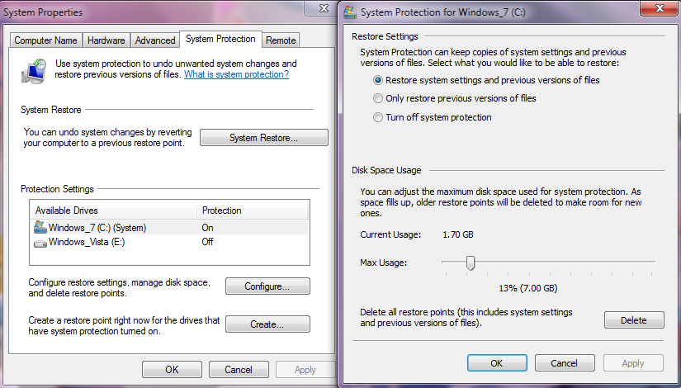681x388 pixels.
Task: Click Delete to remove all restore points
Action: pos(634,320)
